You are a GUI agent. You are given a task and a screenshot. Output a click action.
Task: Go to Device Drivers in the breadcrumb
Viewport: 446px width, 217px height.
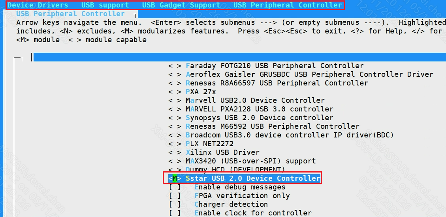(x=38, y=5)
